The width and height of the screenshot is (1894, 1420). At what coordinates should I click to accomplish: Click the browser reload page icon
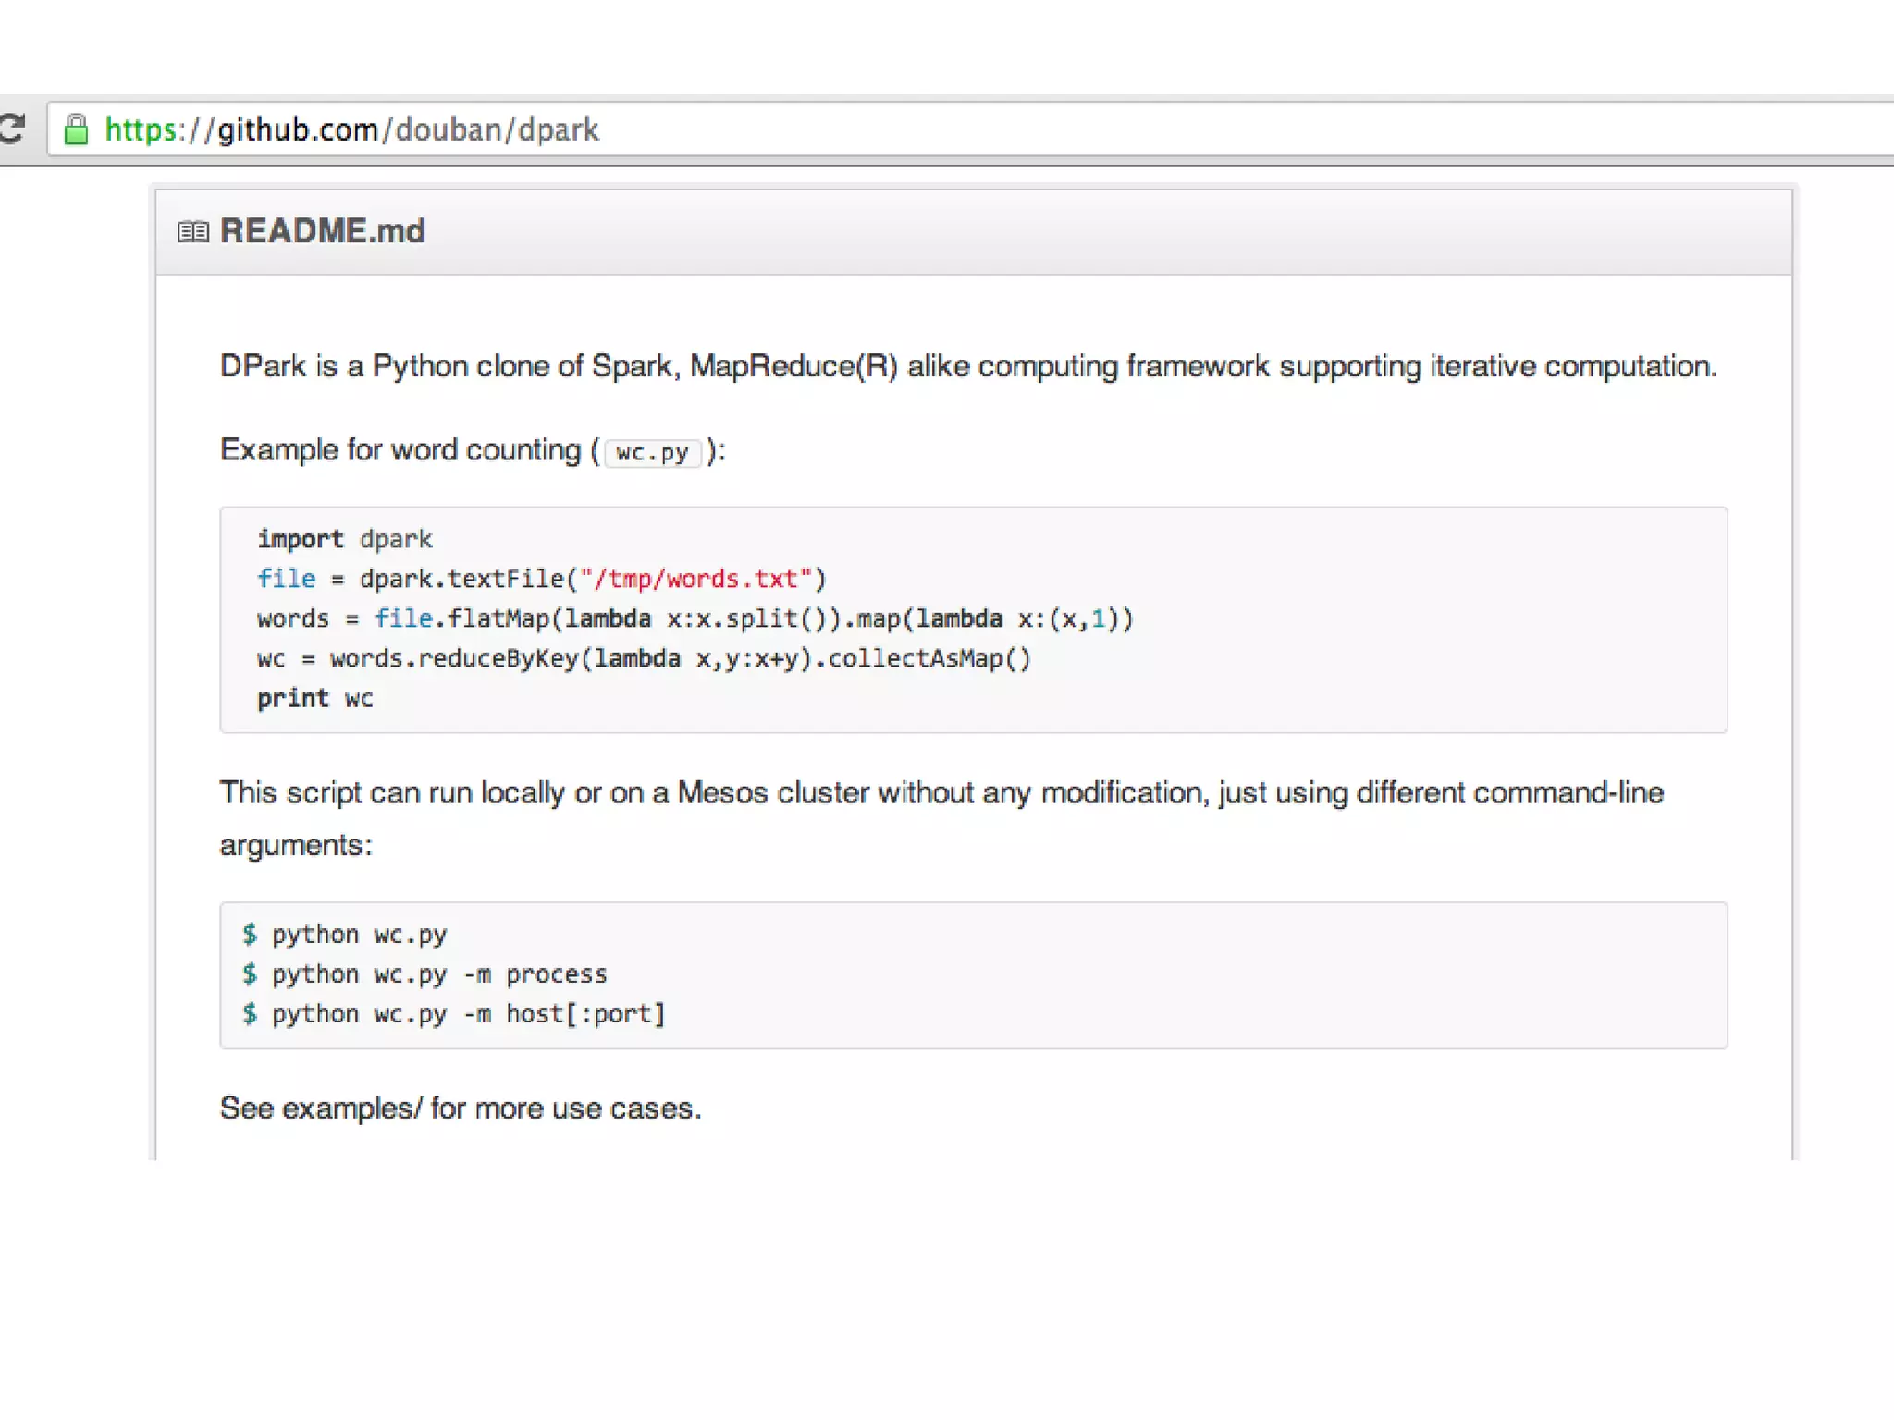coord(11,129)
